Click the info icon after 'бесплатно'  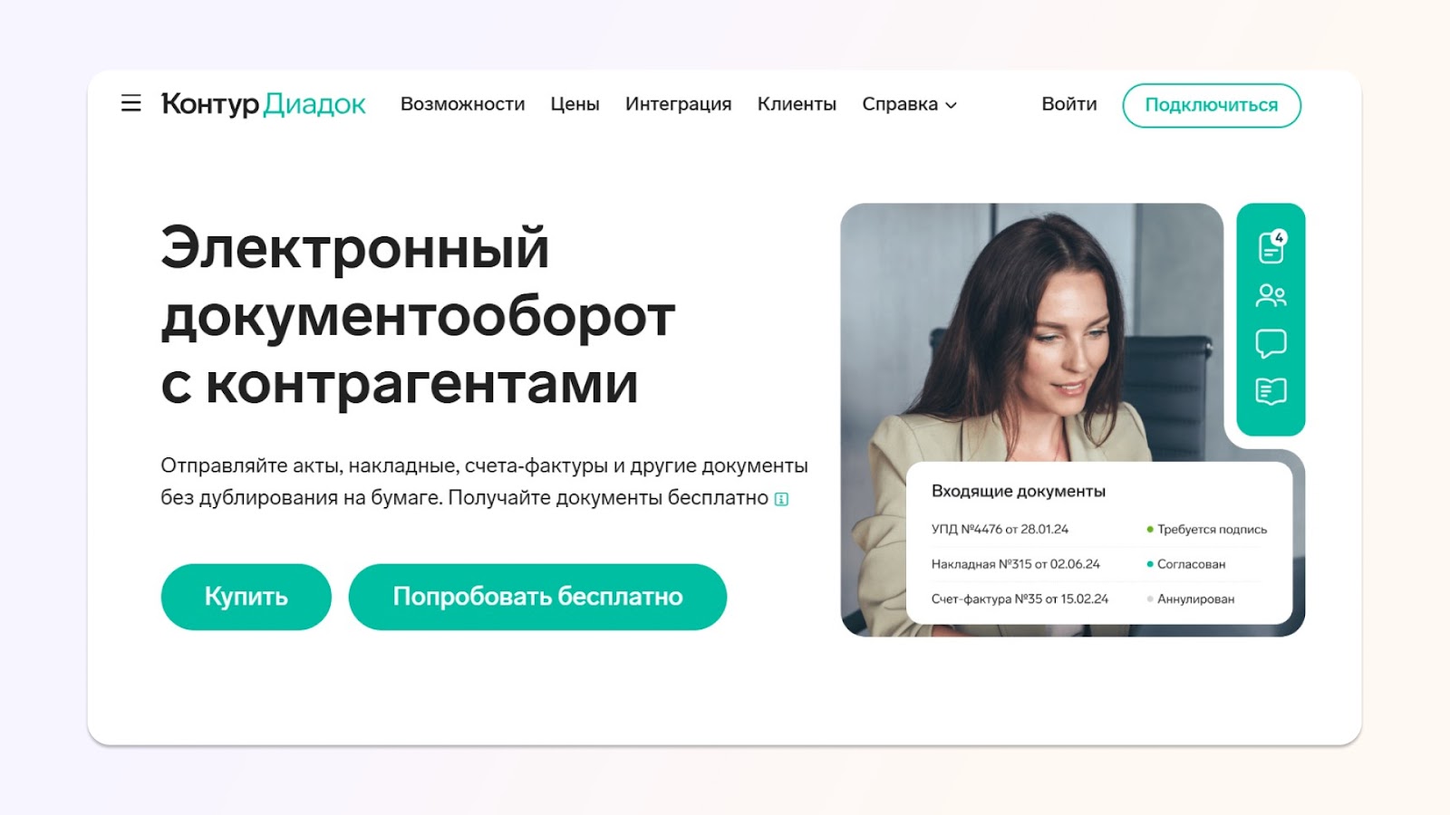point(781,499)
